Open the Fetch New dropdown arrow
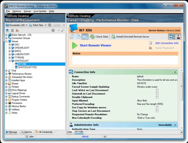Image resolution: width=188 pixels, height=143 pixels. coord(45,25)
